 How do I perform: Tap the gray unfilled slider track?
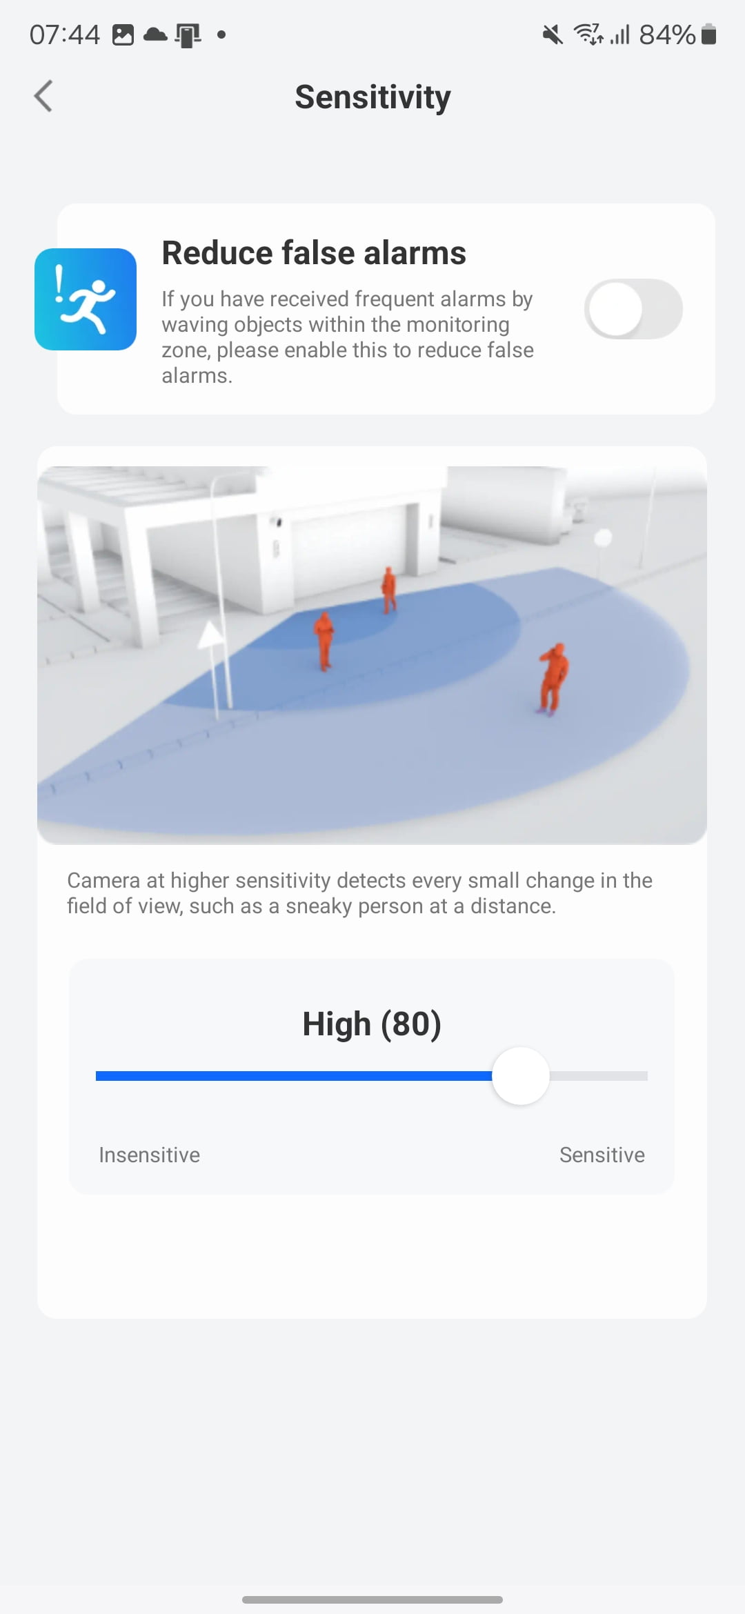599,1076
